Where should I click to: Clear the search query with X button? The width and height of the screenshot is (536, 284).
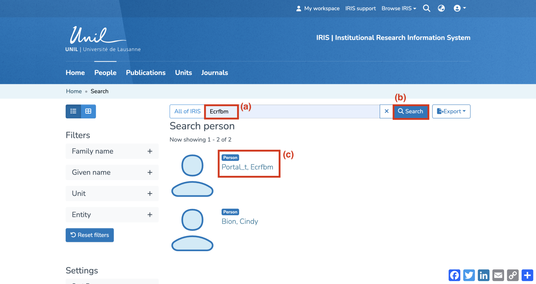coord(386,111)
